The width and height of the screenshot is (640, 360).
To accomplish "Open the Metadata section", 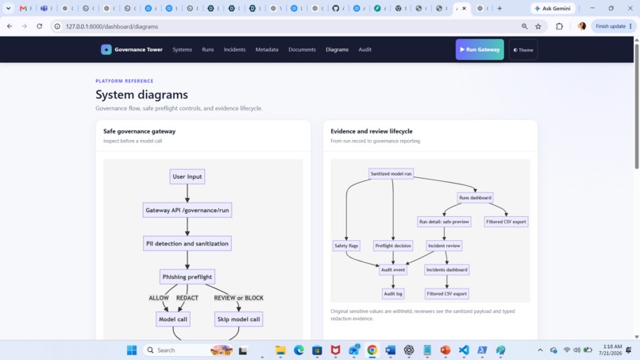I will [267, 49].
